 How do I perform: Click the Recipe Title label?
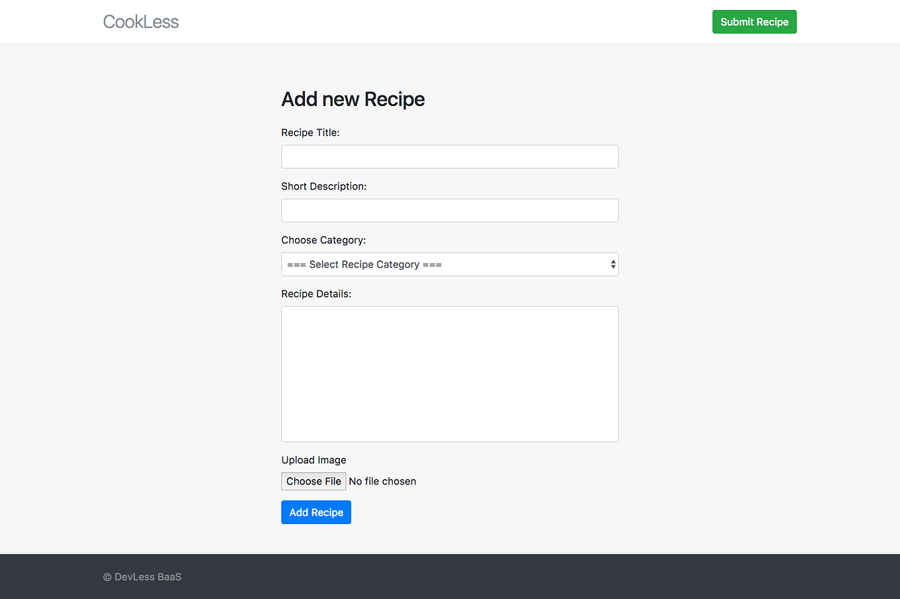coord(310,133)
